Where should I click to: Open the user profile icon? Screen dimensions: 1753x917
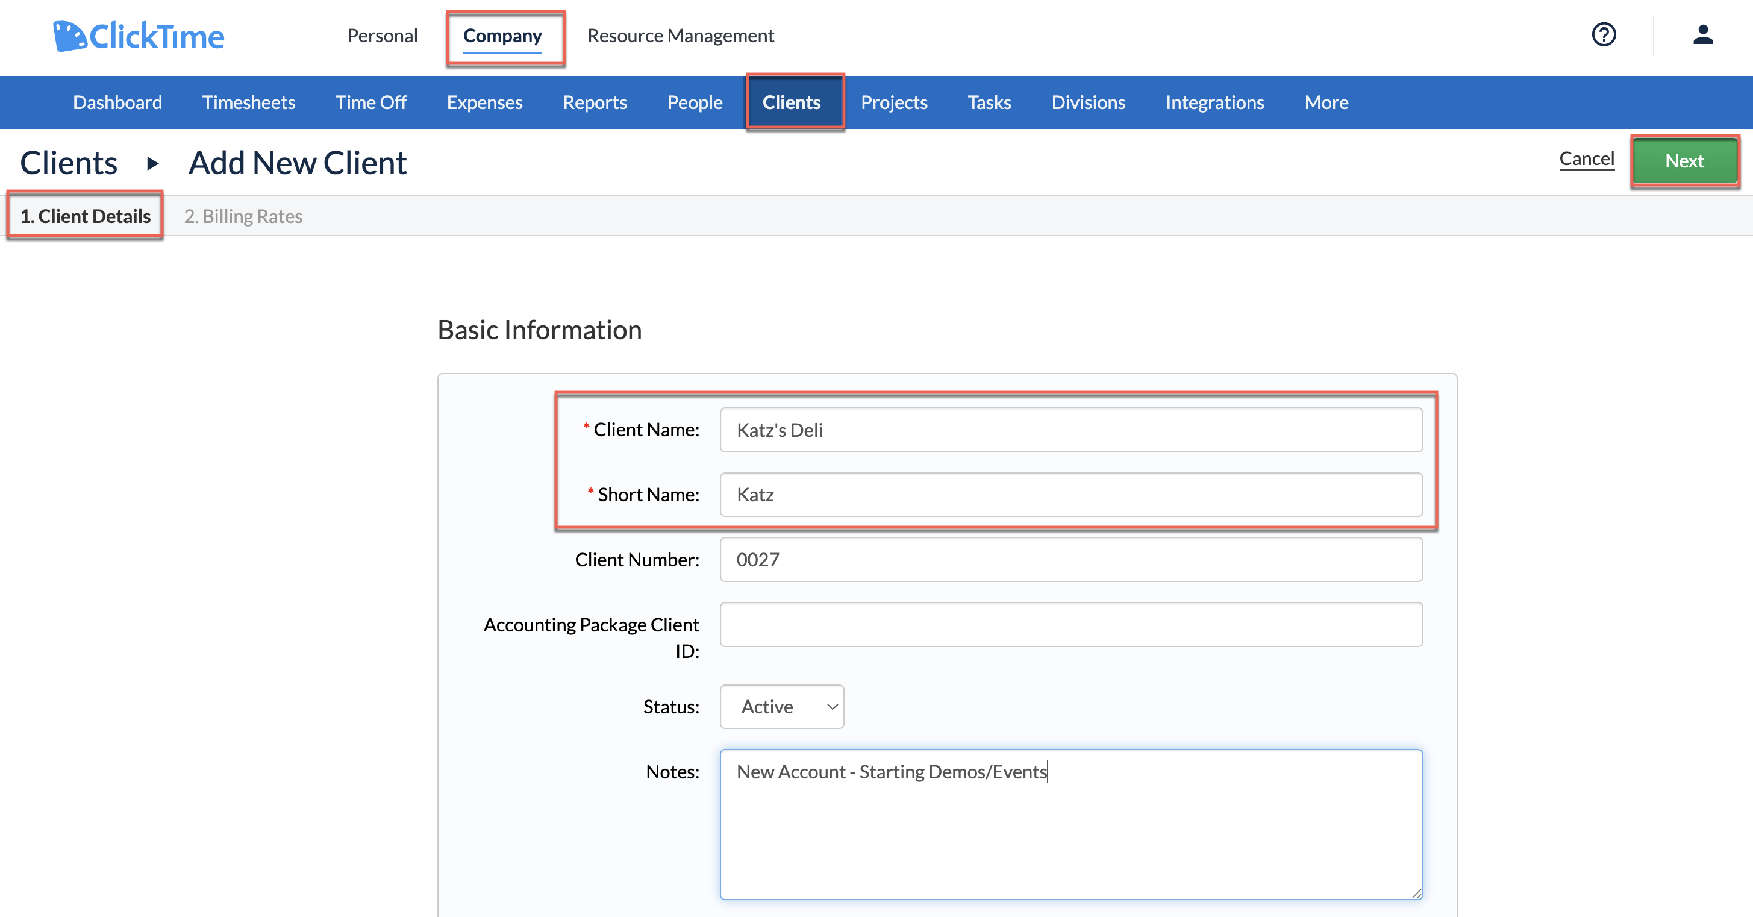point(1702,35)
